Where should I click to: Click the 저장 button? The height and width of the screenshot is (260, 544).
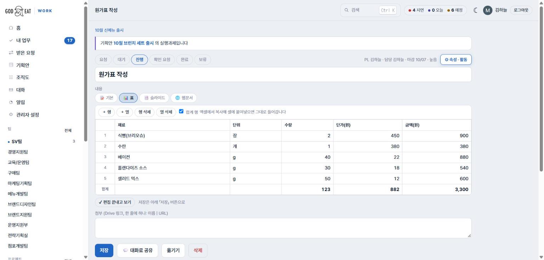click(104, 250)
